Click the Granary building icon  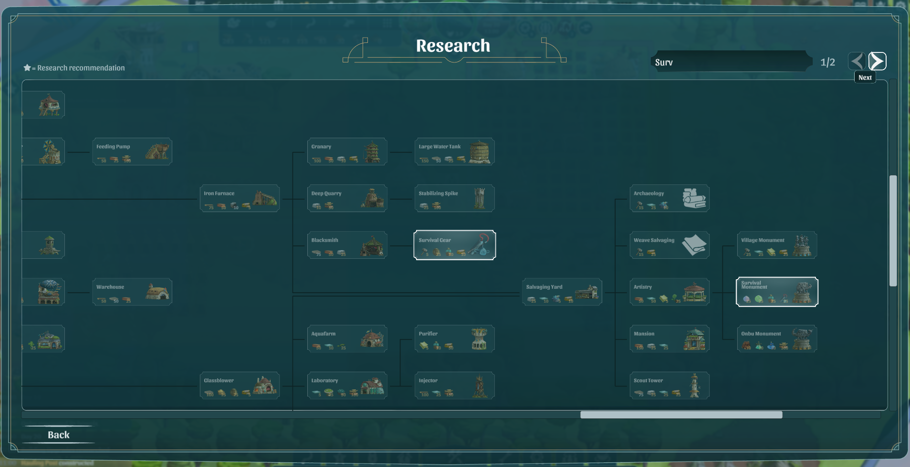pyautogui.click(x=372, y=152)
